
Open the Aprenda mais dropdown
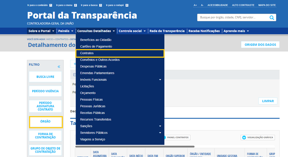point(236,31)
